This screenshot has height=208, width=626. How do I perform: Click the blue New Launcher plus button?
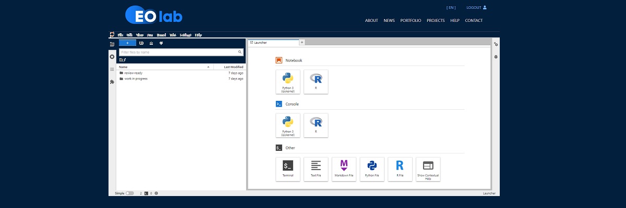tap(127, 43)
